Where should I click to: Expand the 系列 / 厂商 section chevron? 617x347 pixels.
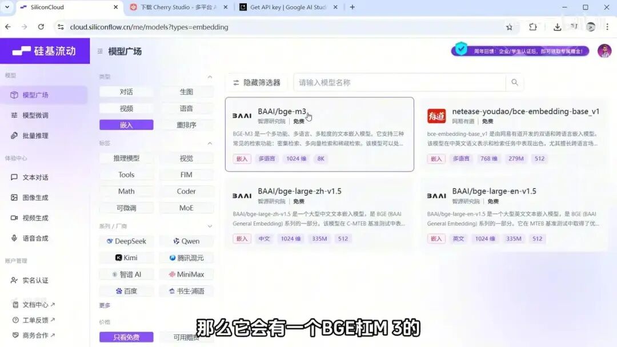point(210,227)
